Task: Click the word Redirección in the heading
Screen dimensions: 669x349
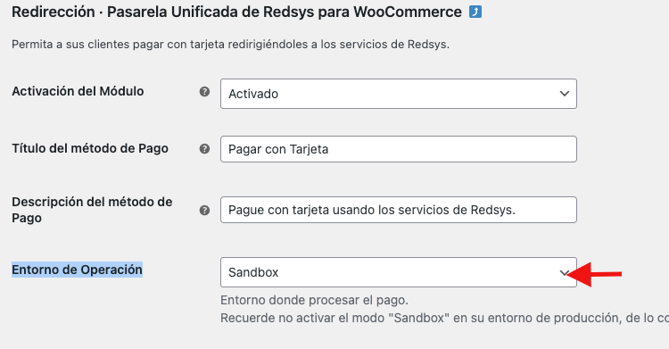Action: click(54, 12)
